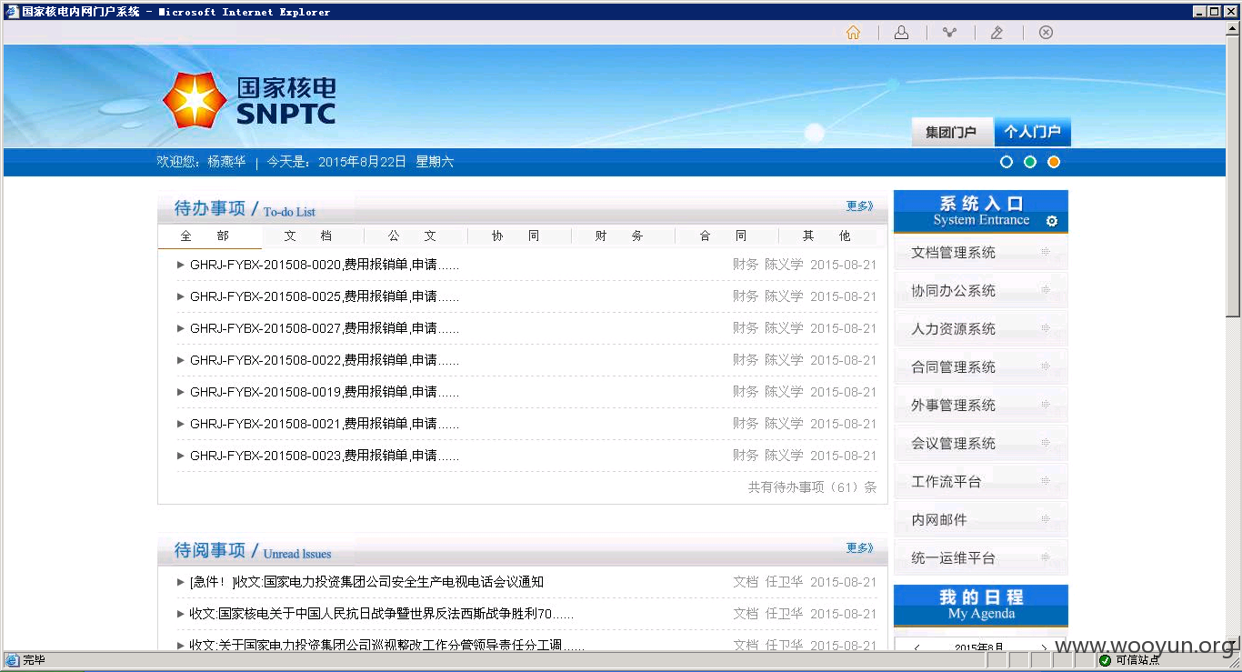Click the vertical page scrollbar

pos(1233,181)
